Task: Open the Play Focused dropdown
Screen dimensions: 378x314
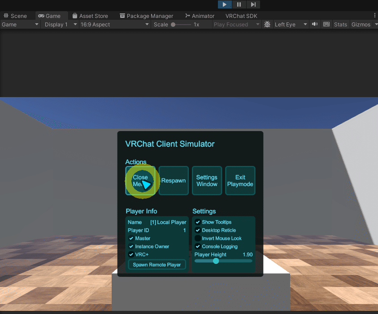Action: click(x=236, y=25)
